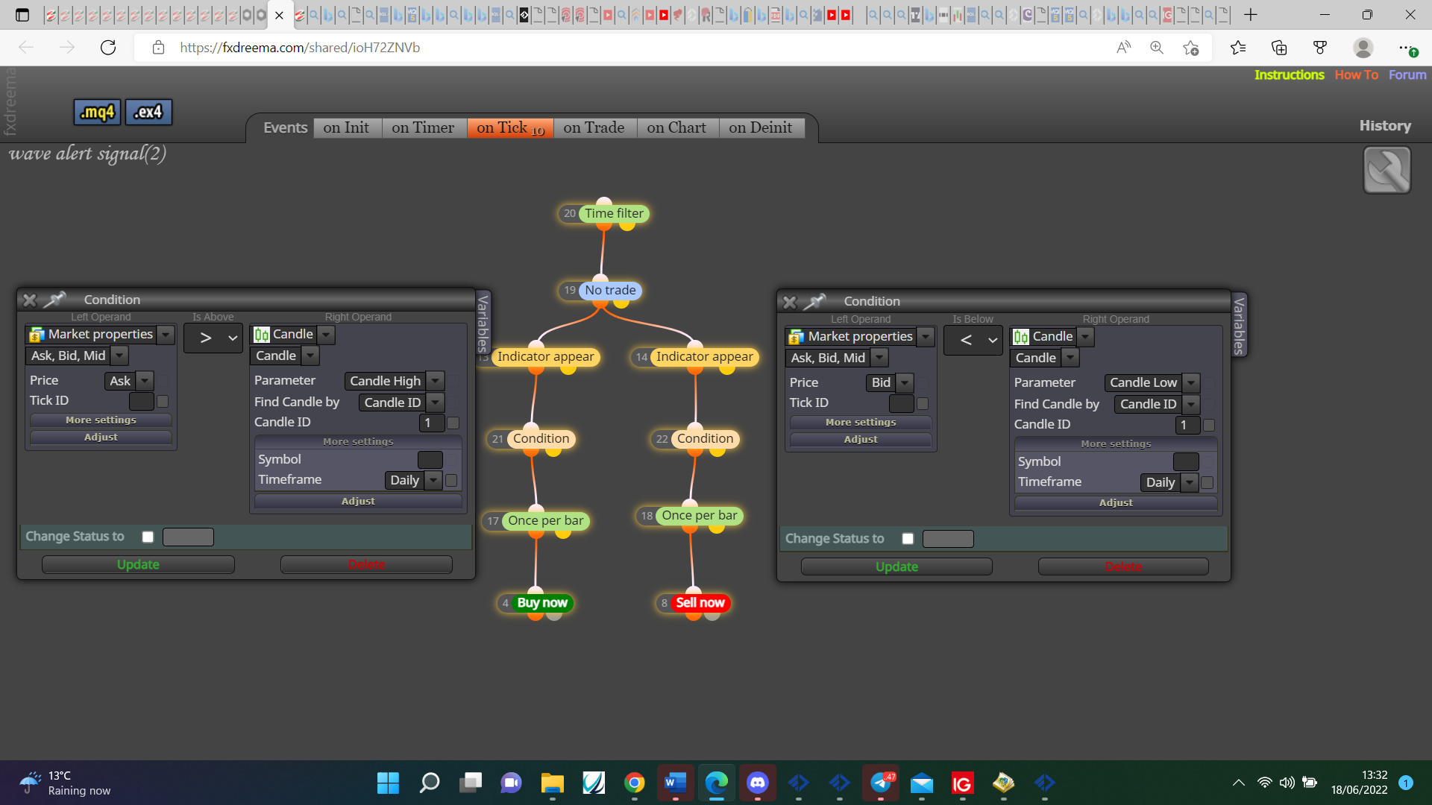The width and height of the screenshot is (1432, 805).
Task: Tick Timeframe checkbox in Is Above panel
Action: coord(451,481)
